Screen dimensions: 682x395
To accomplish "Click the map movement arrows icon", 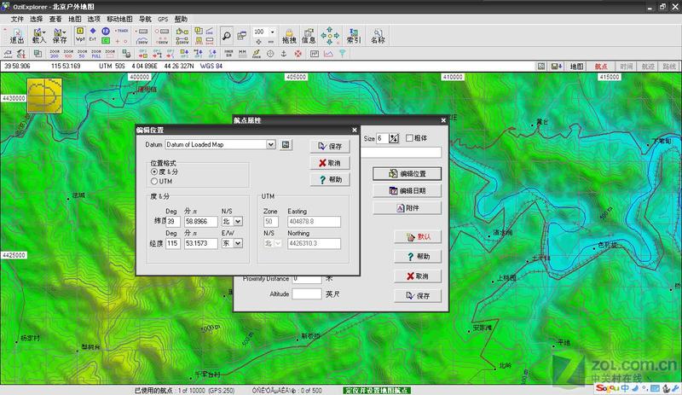I will pos(330,36).
